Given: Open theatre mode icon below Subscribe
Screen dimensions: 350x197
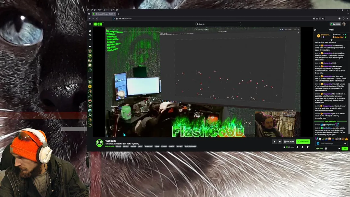Looking at the screenshot, I should click(x=308, y=147).
